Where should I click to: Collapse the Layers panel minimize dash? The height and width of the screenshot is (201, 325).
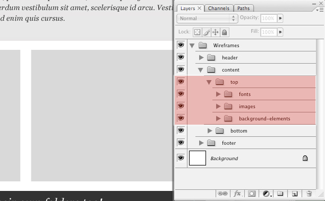314,4
